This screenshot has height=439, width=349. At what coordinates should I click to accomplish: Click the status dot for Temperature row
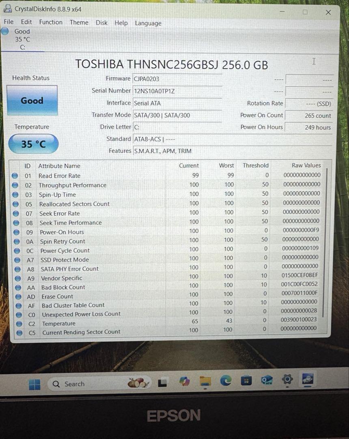(x=19, y=324)
